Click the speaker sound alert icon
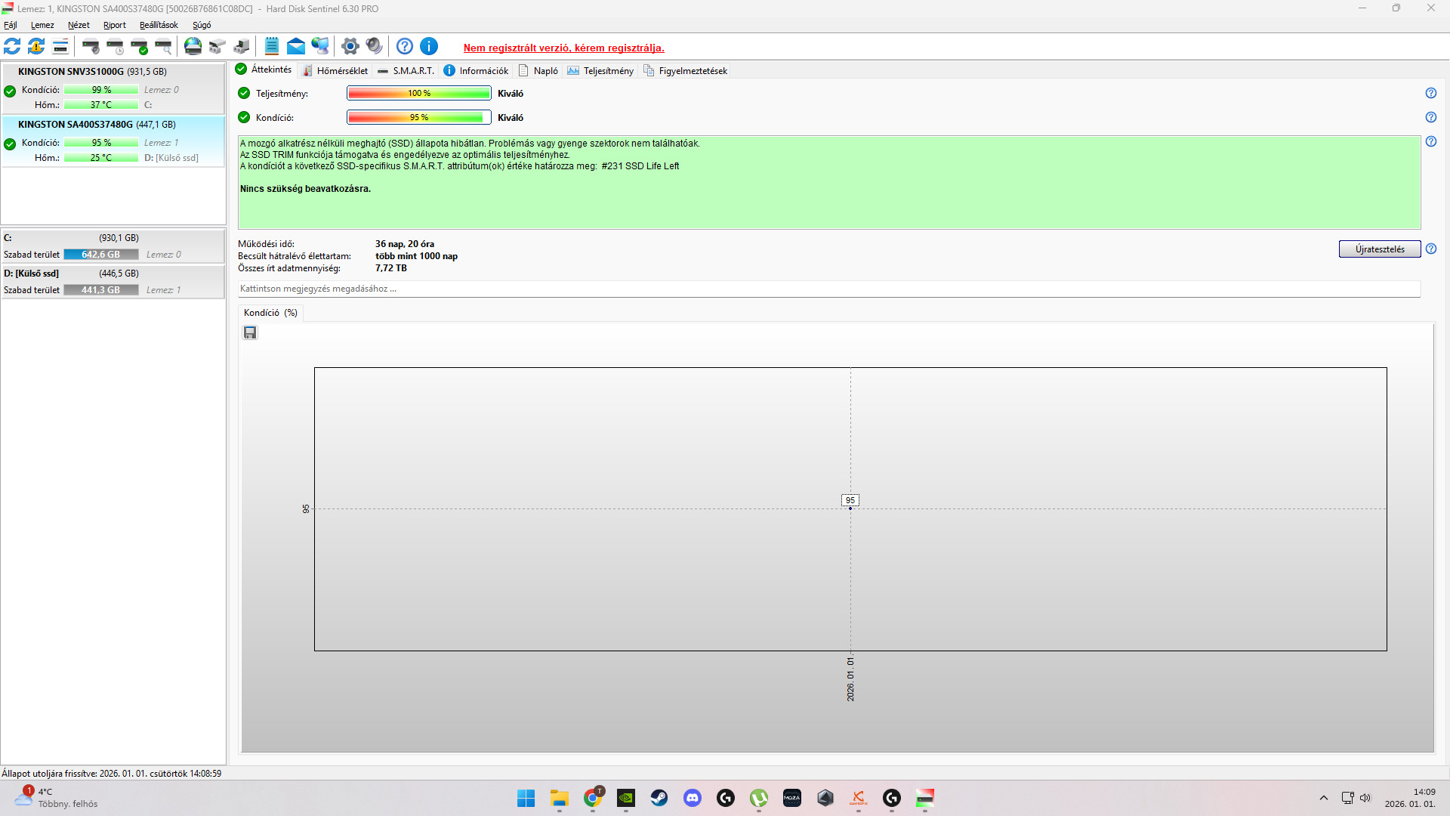The width and height of the screenshot is (1450, 816). pos(374,47)
